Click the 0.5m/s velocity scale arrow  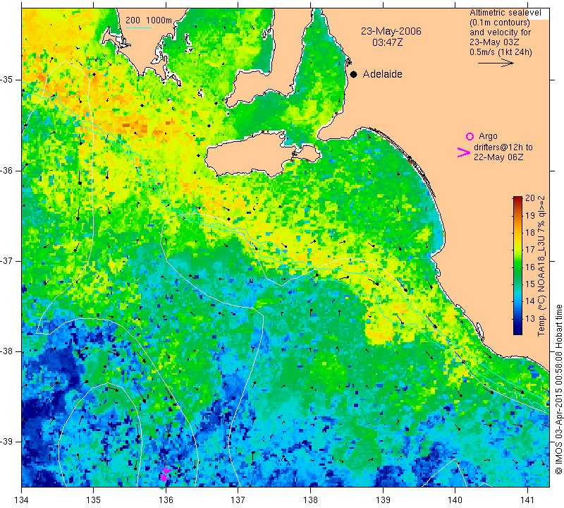pos(496,63)
